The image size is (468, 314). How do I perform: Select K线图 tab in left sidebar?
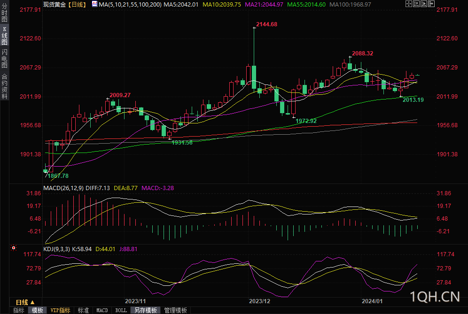pyautogui.click(x=5, y=36)
